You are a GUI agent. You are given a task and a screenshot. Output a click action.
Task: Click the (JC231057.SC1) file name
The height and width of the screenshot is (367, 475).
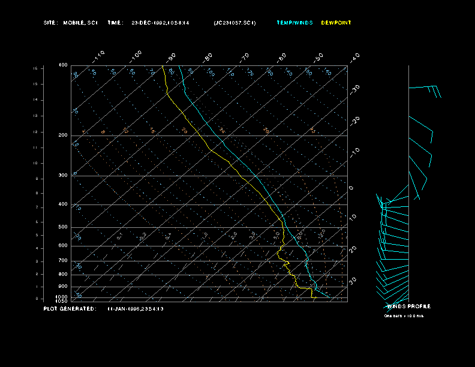pos(235,23)
